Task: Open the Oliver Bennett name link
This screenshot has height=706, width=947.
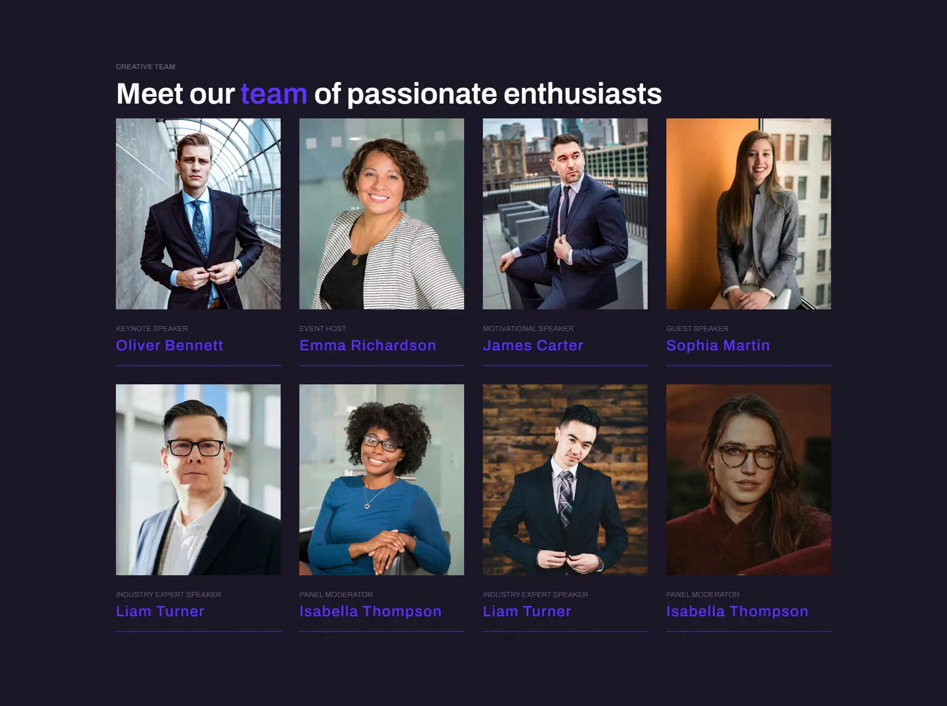Action: pos(169,345)
